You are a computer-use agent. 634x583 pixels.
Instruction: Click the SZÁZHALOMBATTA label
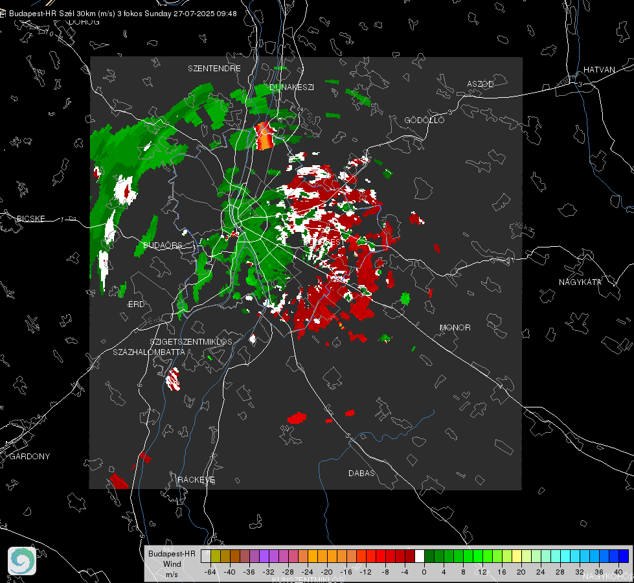[149, 352]
